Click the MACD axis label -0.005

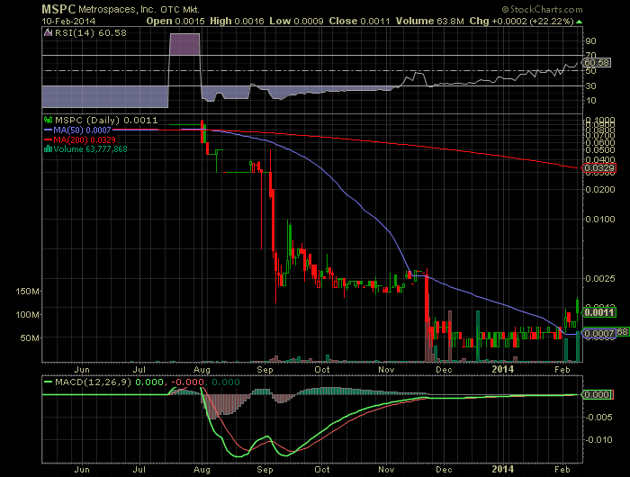[598, 417]
